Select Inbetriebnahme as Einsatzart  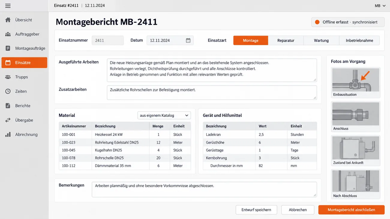359,40
